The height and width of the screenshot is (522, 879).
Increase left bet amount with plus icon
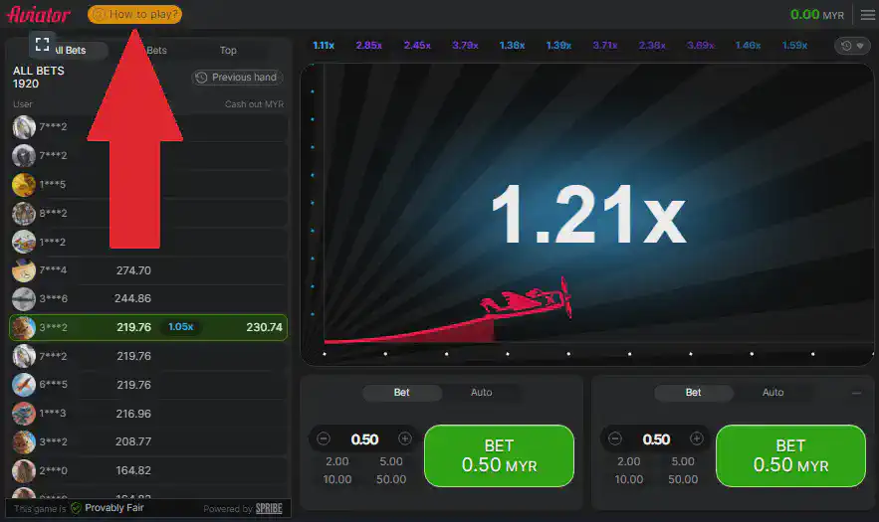(x=404, y=439)
